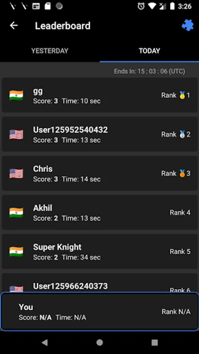199x354 pixels.
Task: Switch to the YESTERDAY tab
Action: [x=50, y=51]
